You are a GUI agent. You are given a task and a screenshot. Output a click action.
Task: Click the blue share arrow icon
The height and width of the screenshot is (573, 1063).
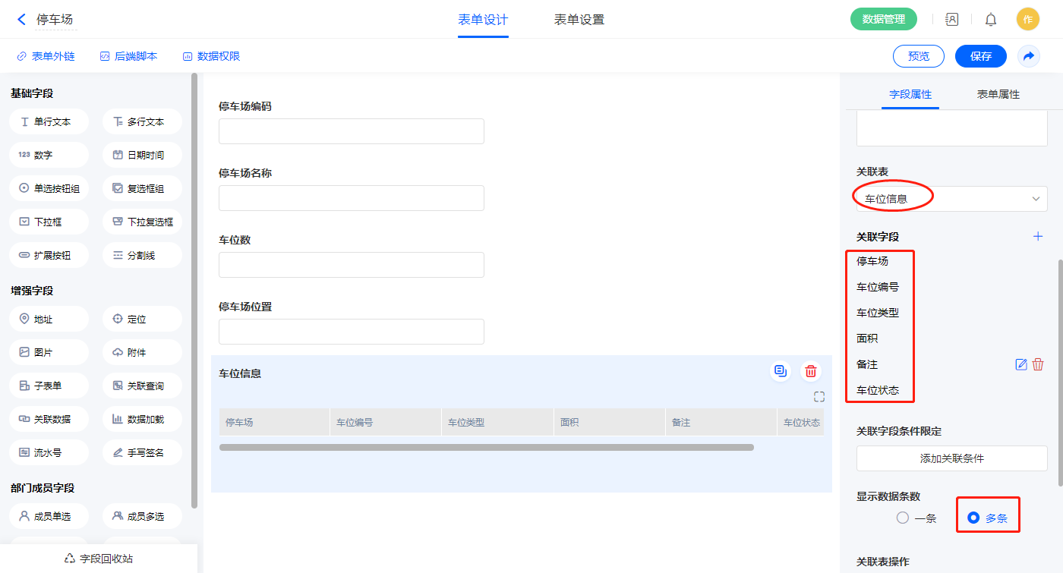1029,56
